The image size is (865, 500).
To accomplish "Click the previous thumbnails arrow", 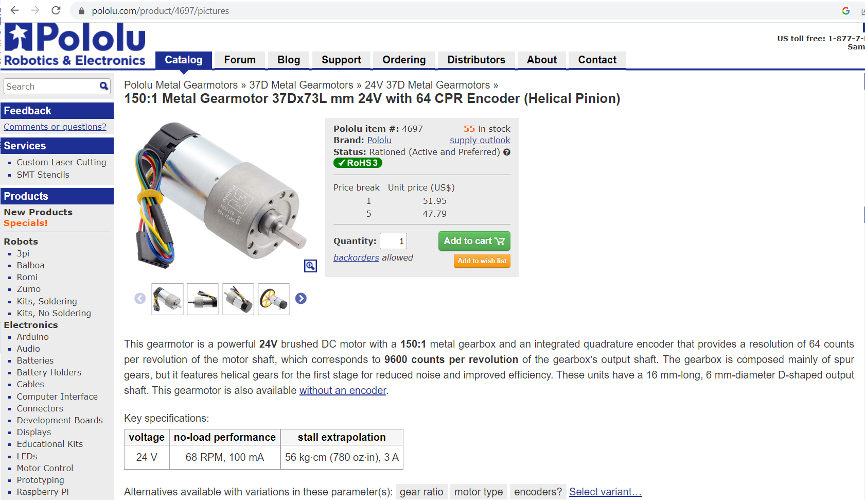I will click(x=140, y=299).
